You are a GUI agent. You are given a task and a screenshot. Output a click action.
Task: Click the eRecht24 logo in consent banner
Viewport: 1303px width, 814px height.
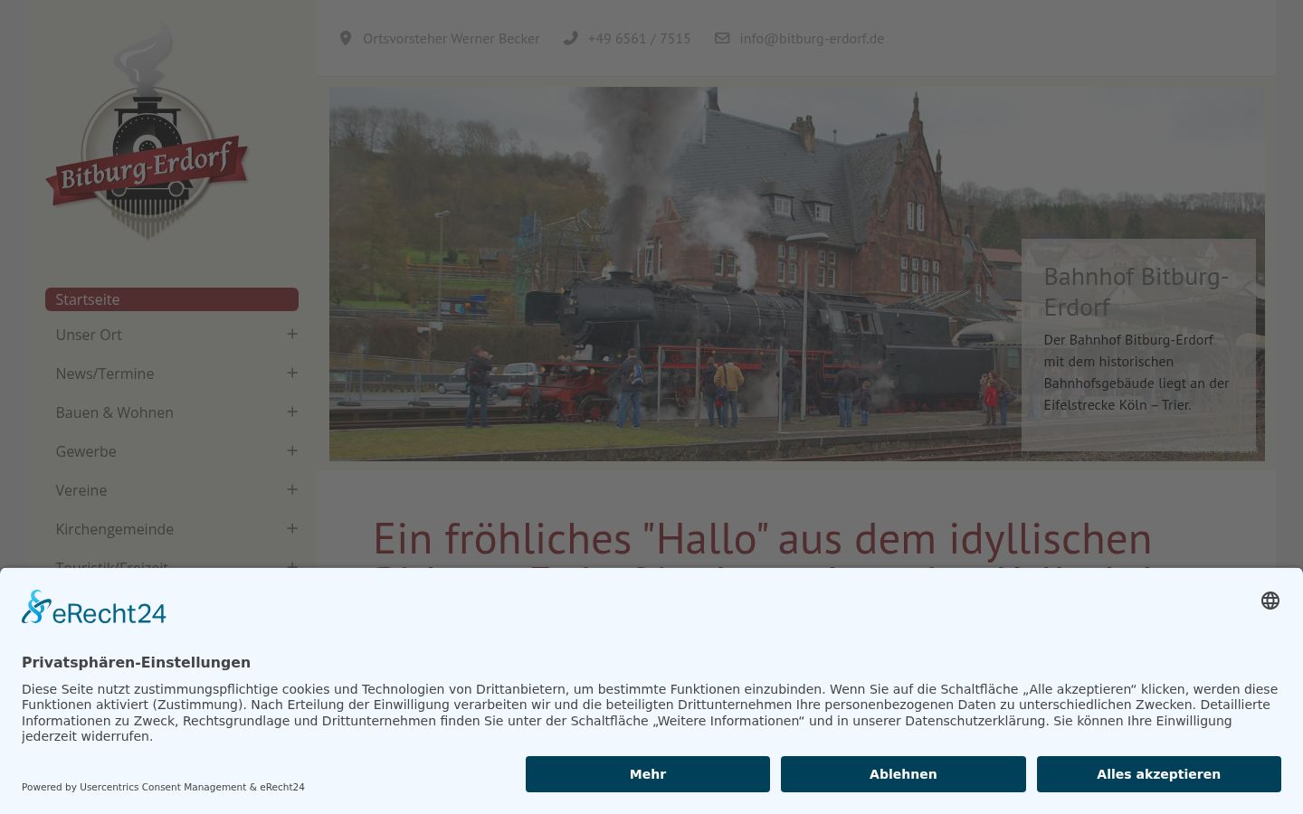(94, 608)
